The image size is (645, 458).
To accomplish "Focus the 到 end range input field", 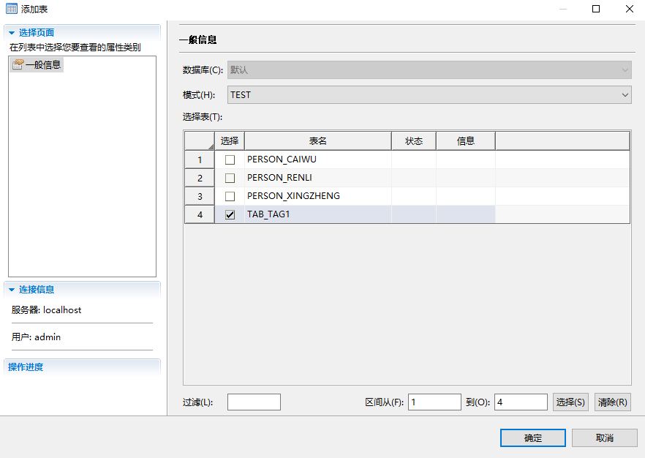I will click(x=521, y=402).
